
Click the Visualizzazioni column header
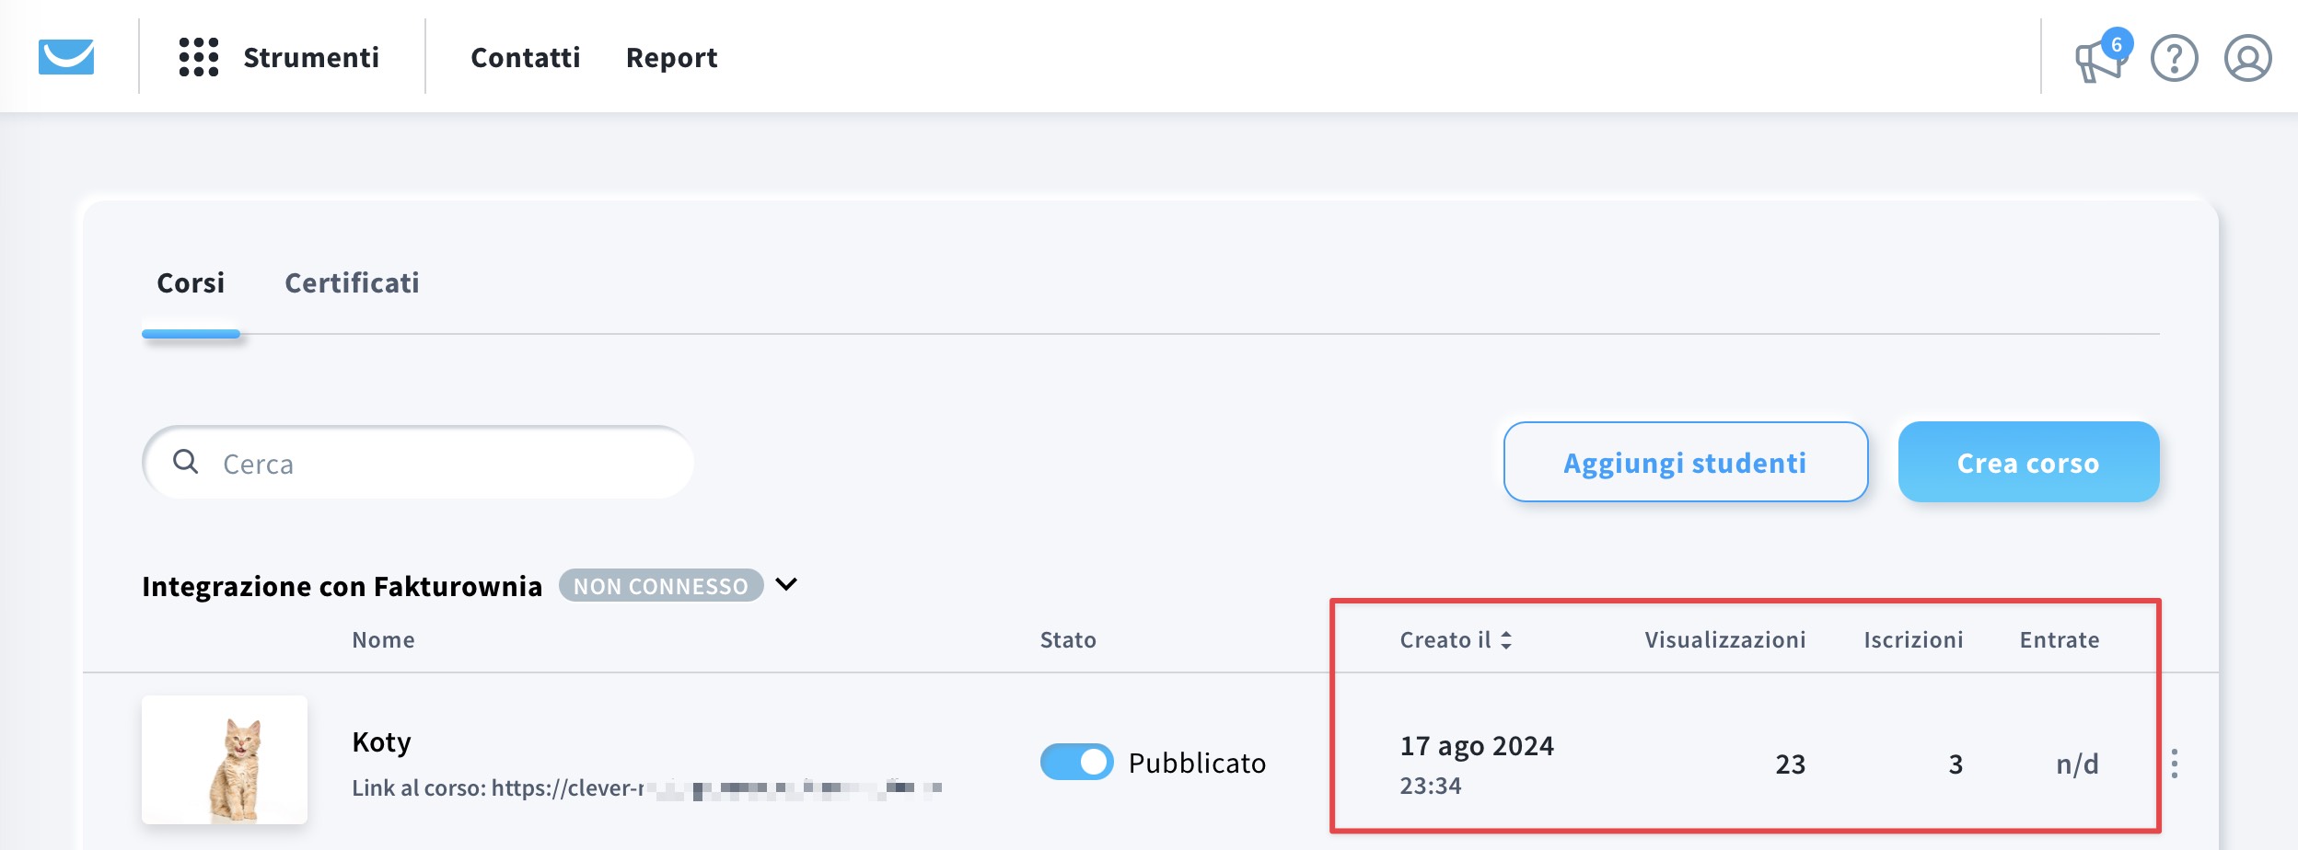tap(1725, 640)
